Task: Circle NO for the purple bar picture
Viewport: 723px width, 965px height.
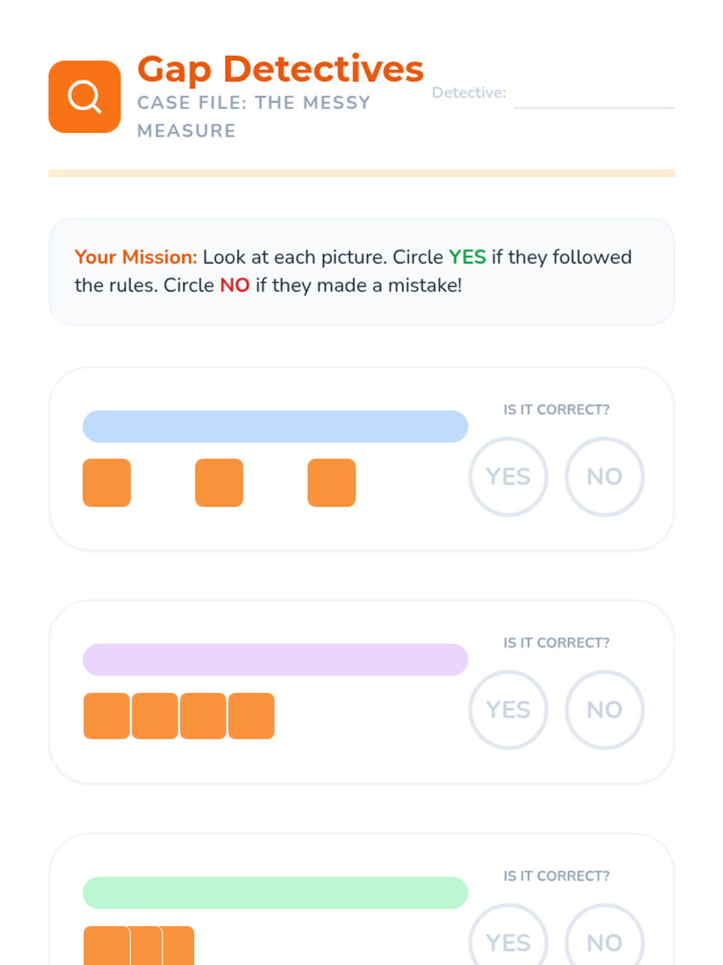Action: 604,710
